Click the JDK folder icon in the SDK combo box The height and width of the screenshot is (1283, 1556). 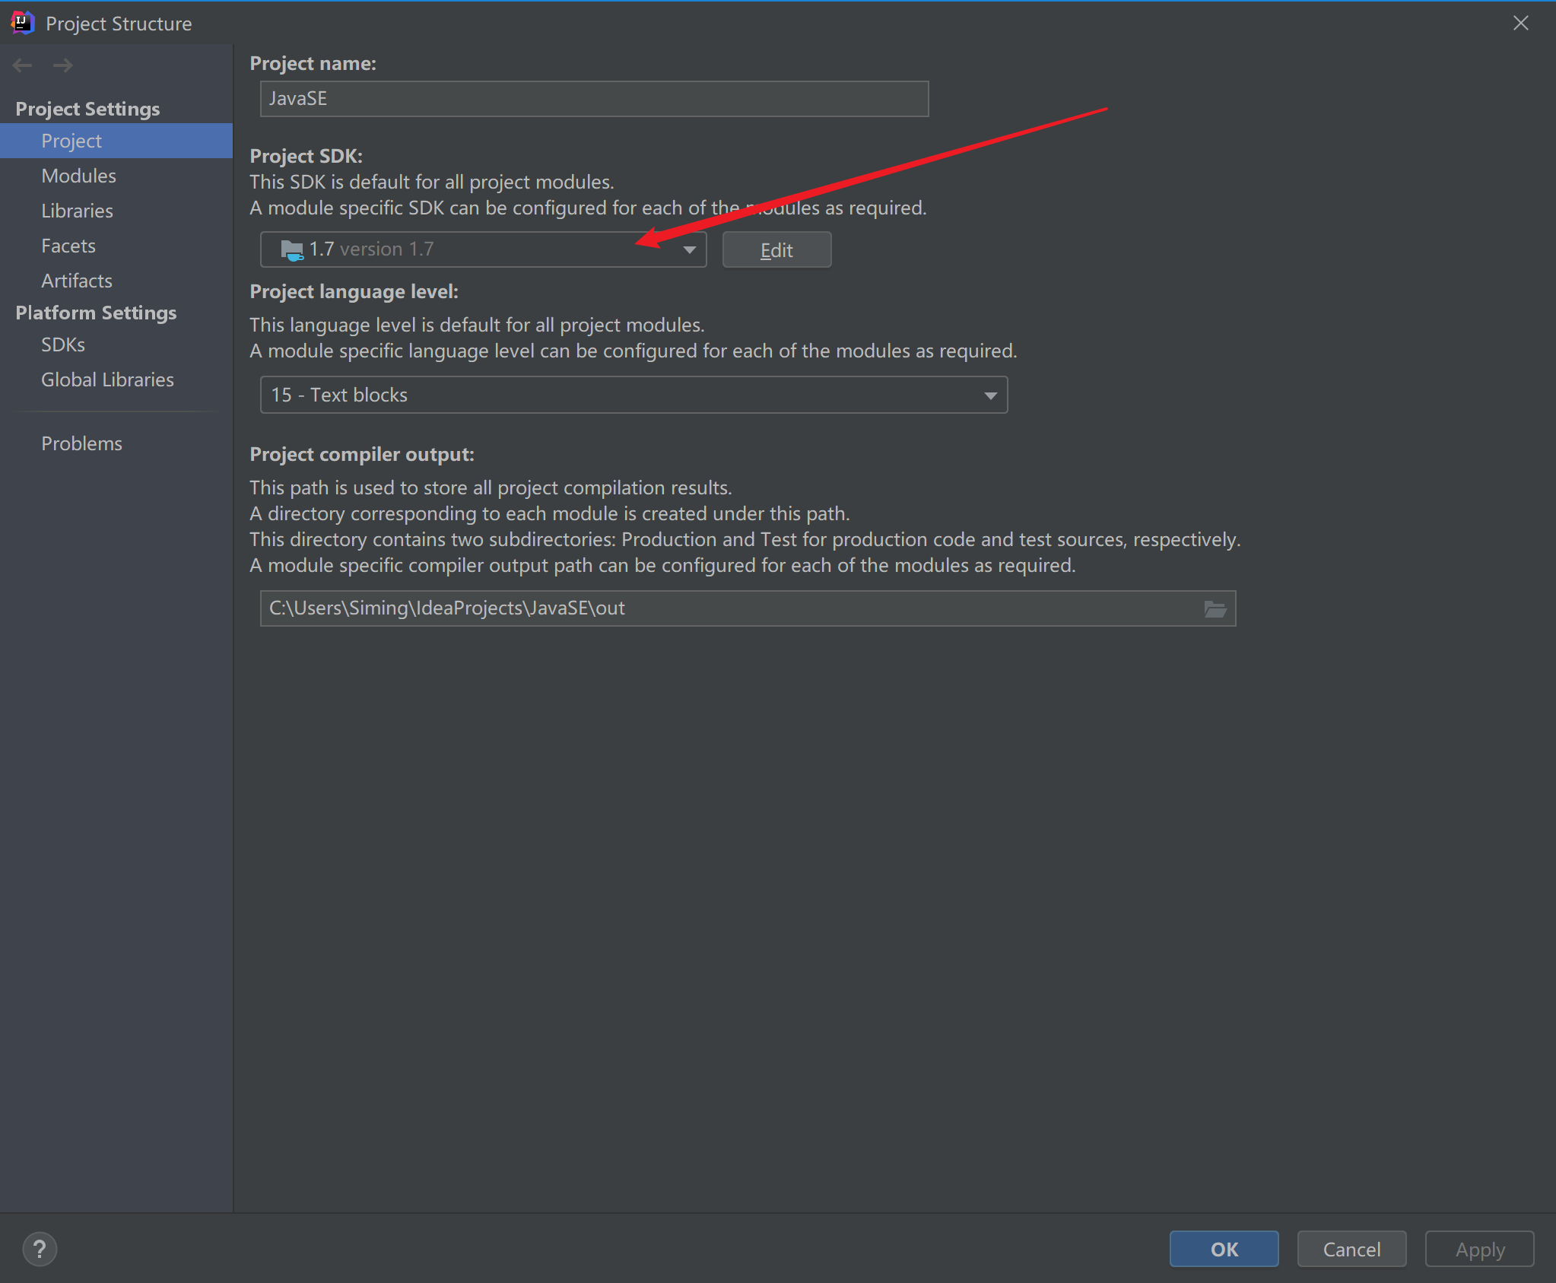291,249
